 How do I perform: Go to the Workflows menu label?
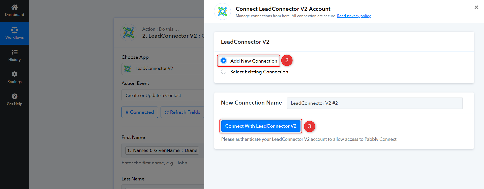(15, 37)
